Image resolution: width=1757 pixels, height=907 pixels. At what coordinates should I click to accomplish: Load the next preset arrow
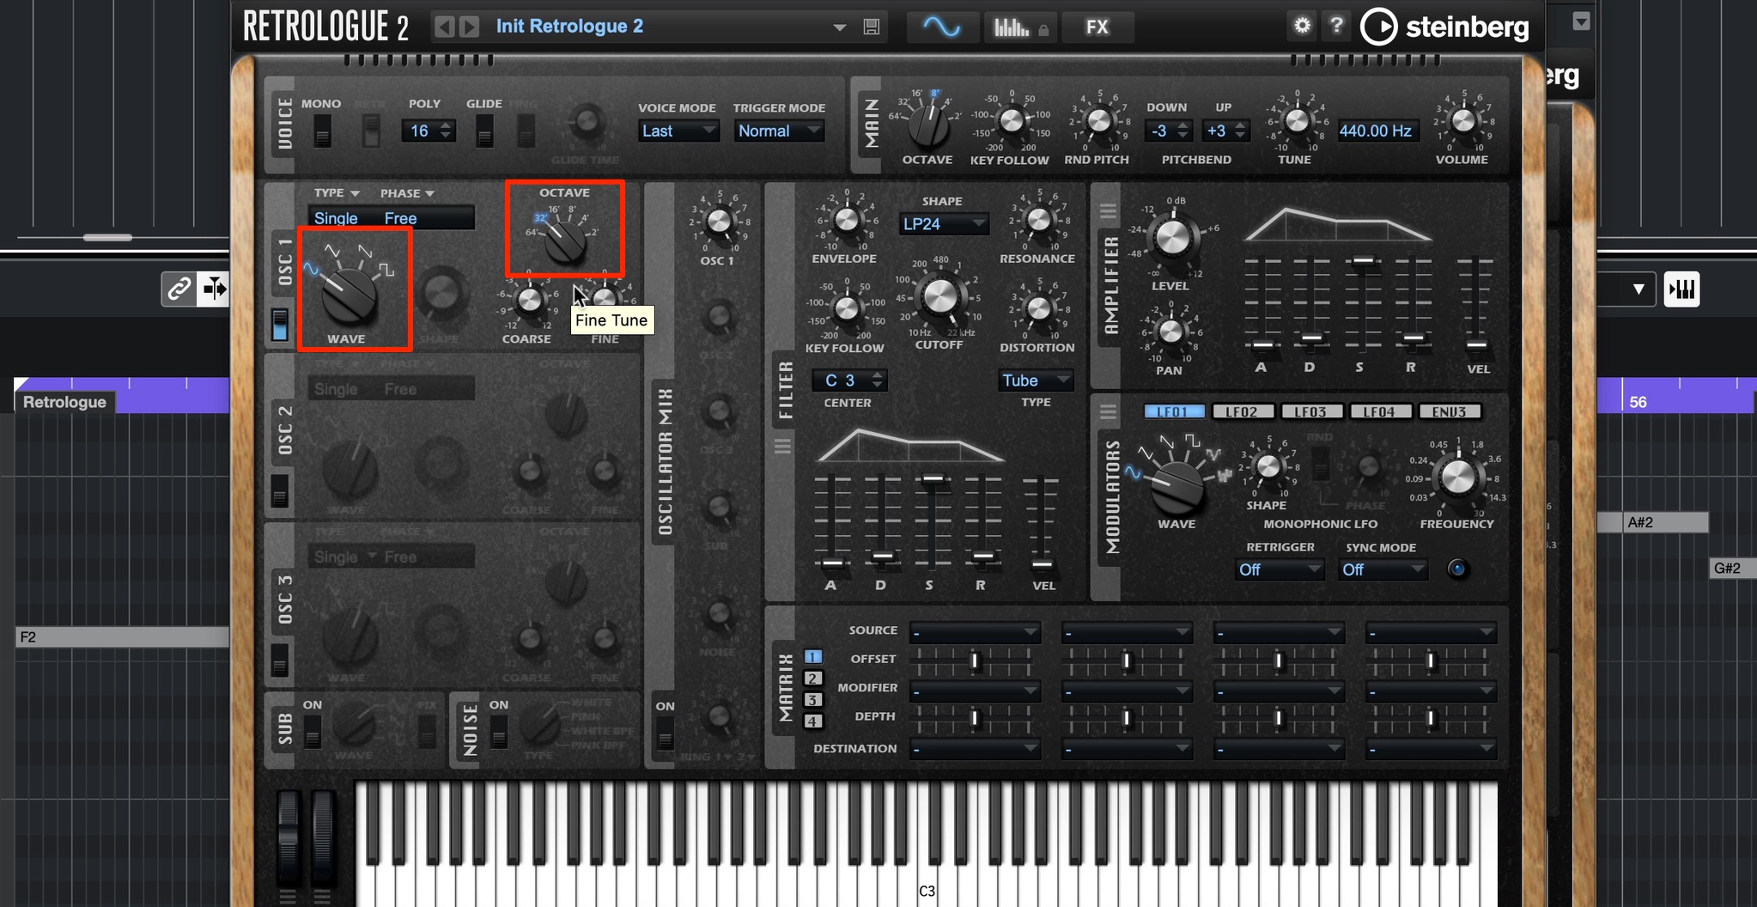click(x=469, y=27)
